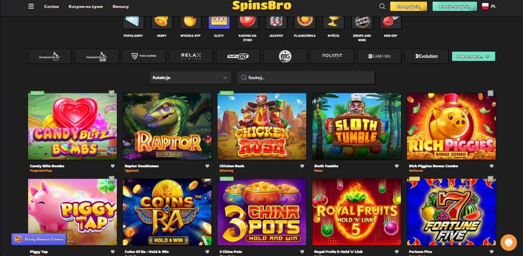The width and height of the screenshot is (523, 256).
Task: Choose the Mini Gry dice icon
Action: click(390, 22)
